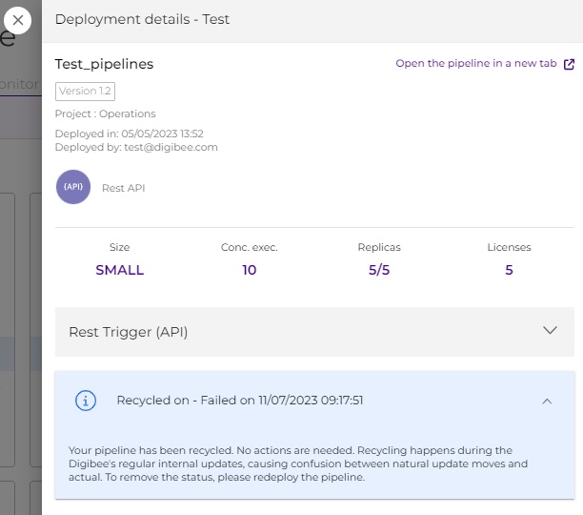Click the external link icon

(570, 65)
